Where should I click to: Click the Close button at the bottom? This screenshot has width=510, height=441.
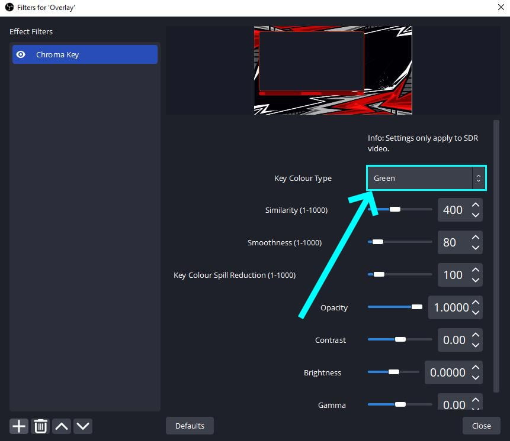(481, 426)
